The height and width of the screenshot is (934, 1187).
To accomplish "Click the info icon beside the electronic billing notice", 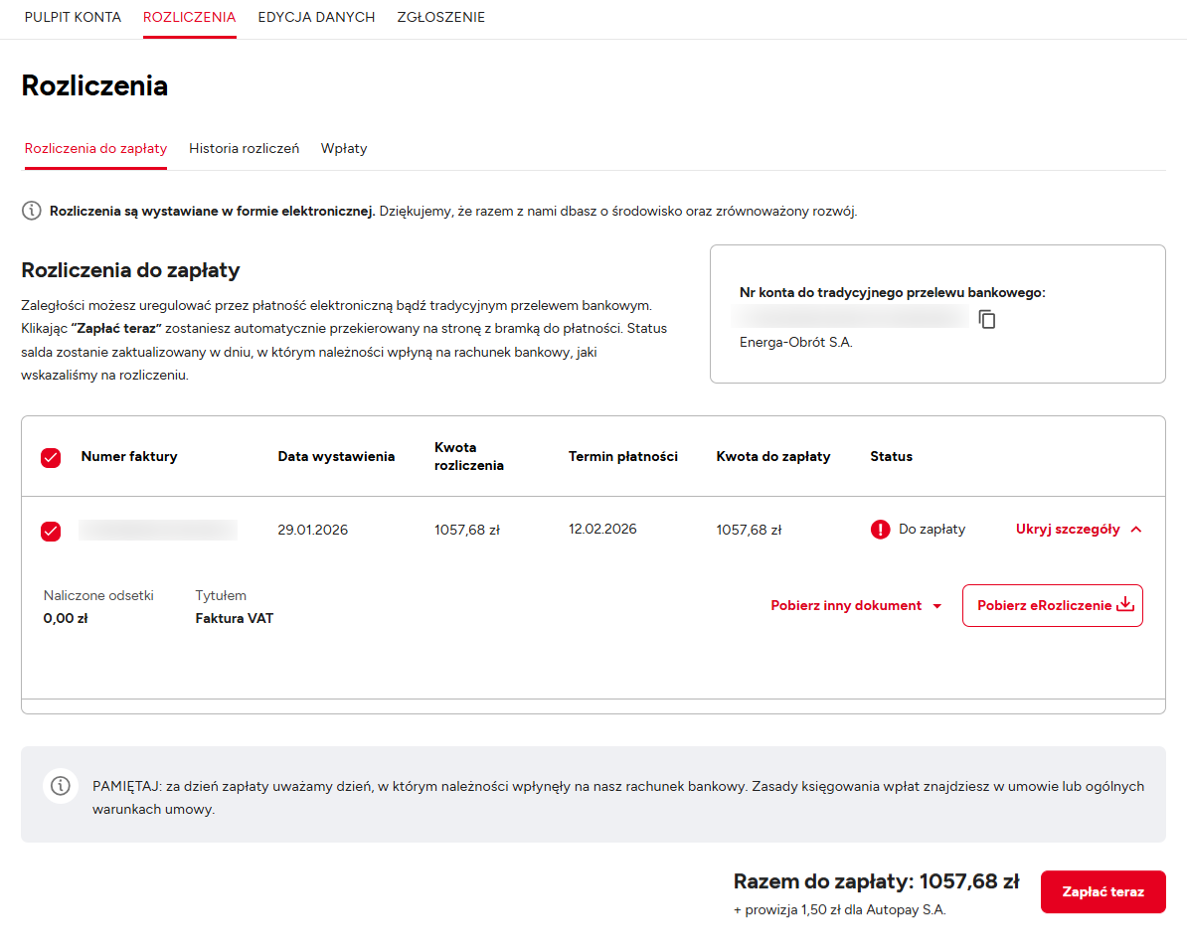I will tap(32, 211).
